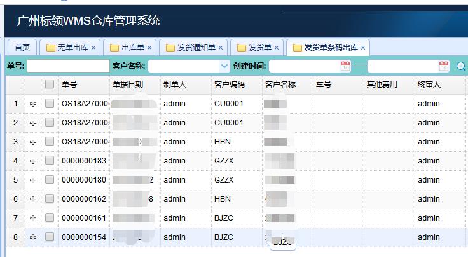This screenshot has width=468, height=257.
Task: Toggle the select-all header checkbox
Action: pyautogui.click(x=50, y=84)
